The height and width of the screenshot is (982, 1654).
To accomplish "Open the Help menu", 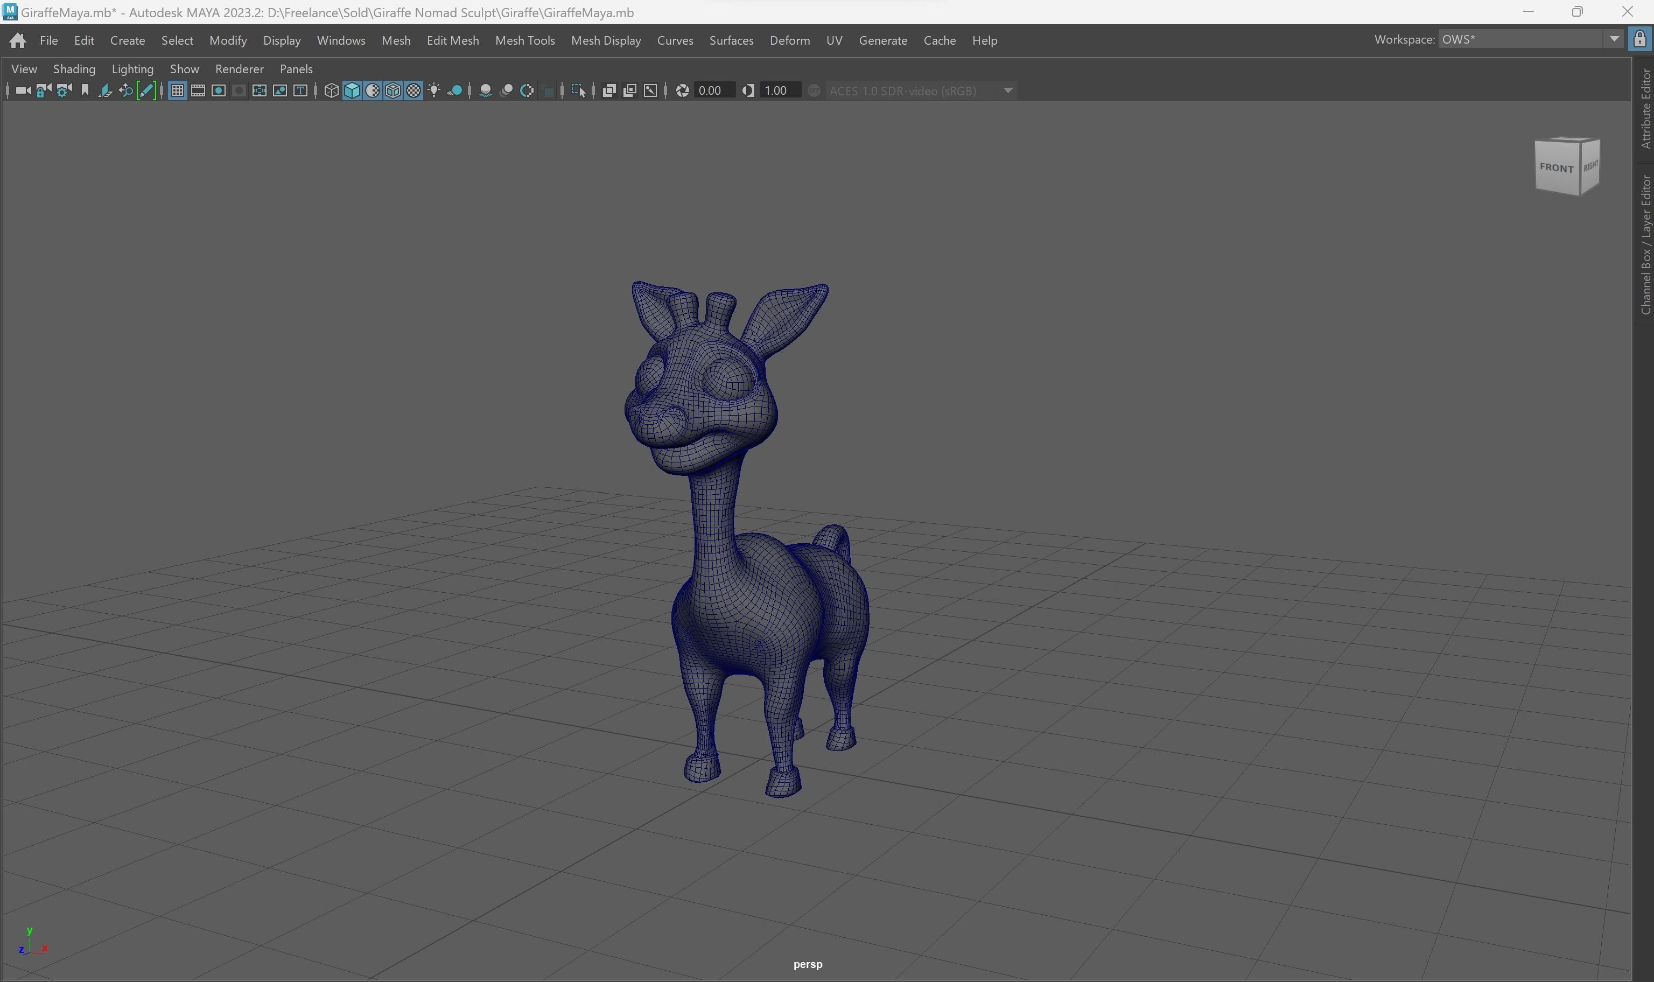I will [x=984, y=40].
